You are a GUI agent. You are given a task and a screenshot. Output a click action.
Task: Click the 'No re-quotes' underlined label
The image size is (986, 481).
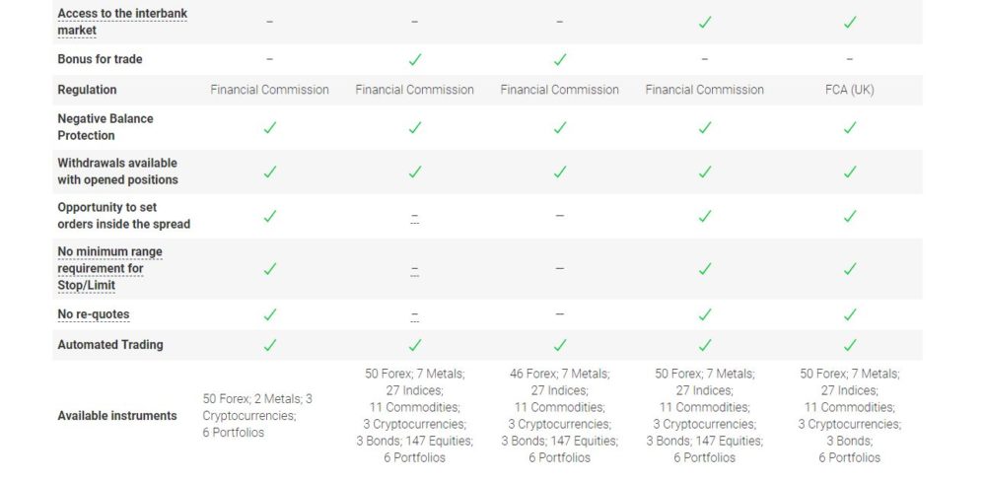click(x=93, y=314)
